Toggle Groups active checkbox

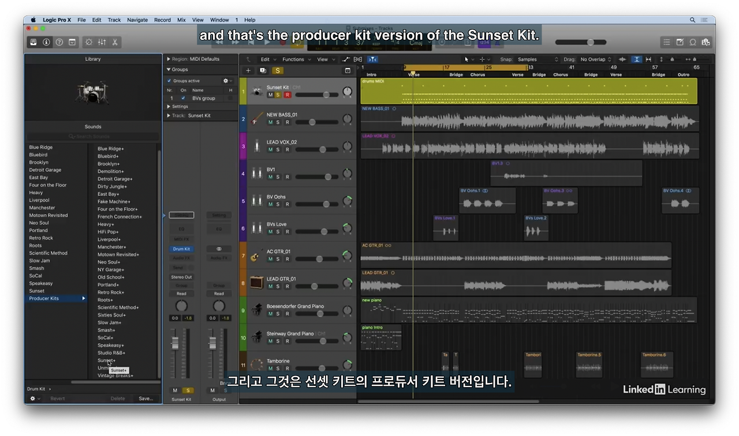[169, 81]
